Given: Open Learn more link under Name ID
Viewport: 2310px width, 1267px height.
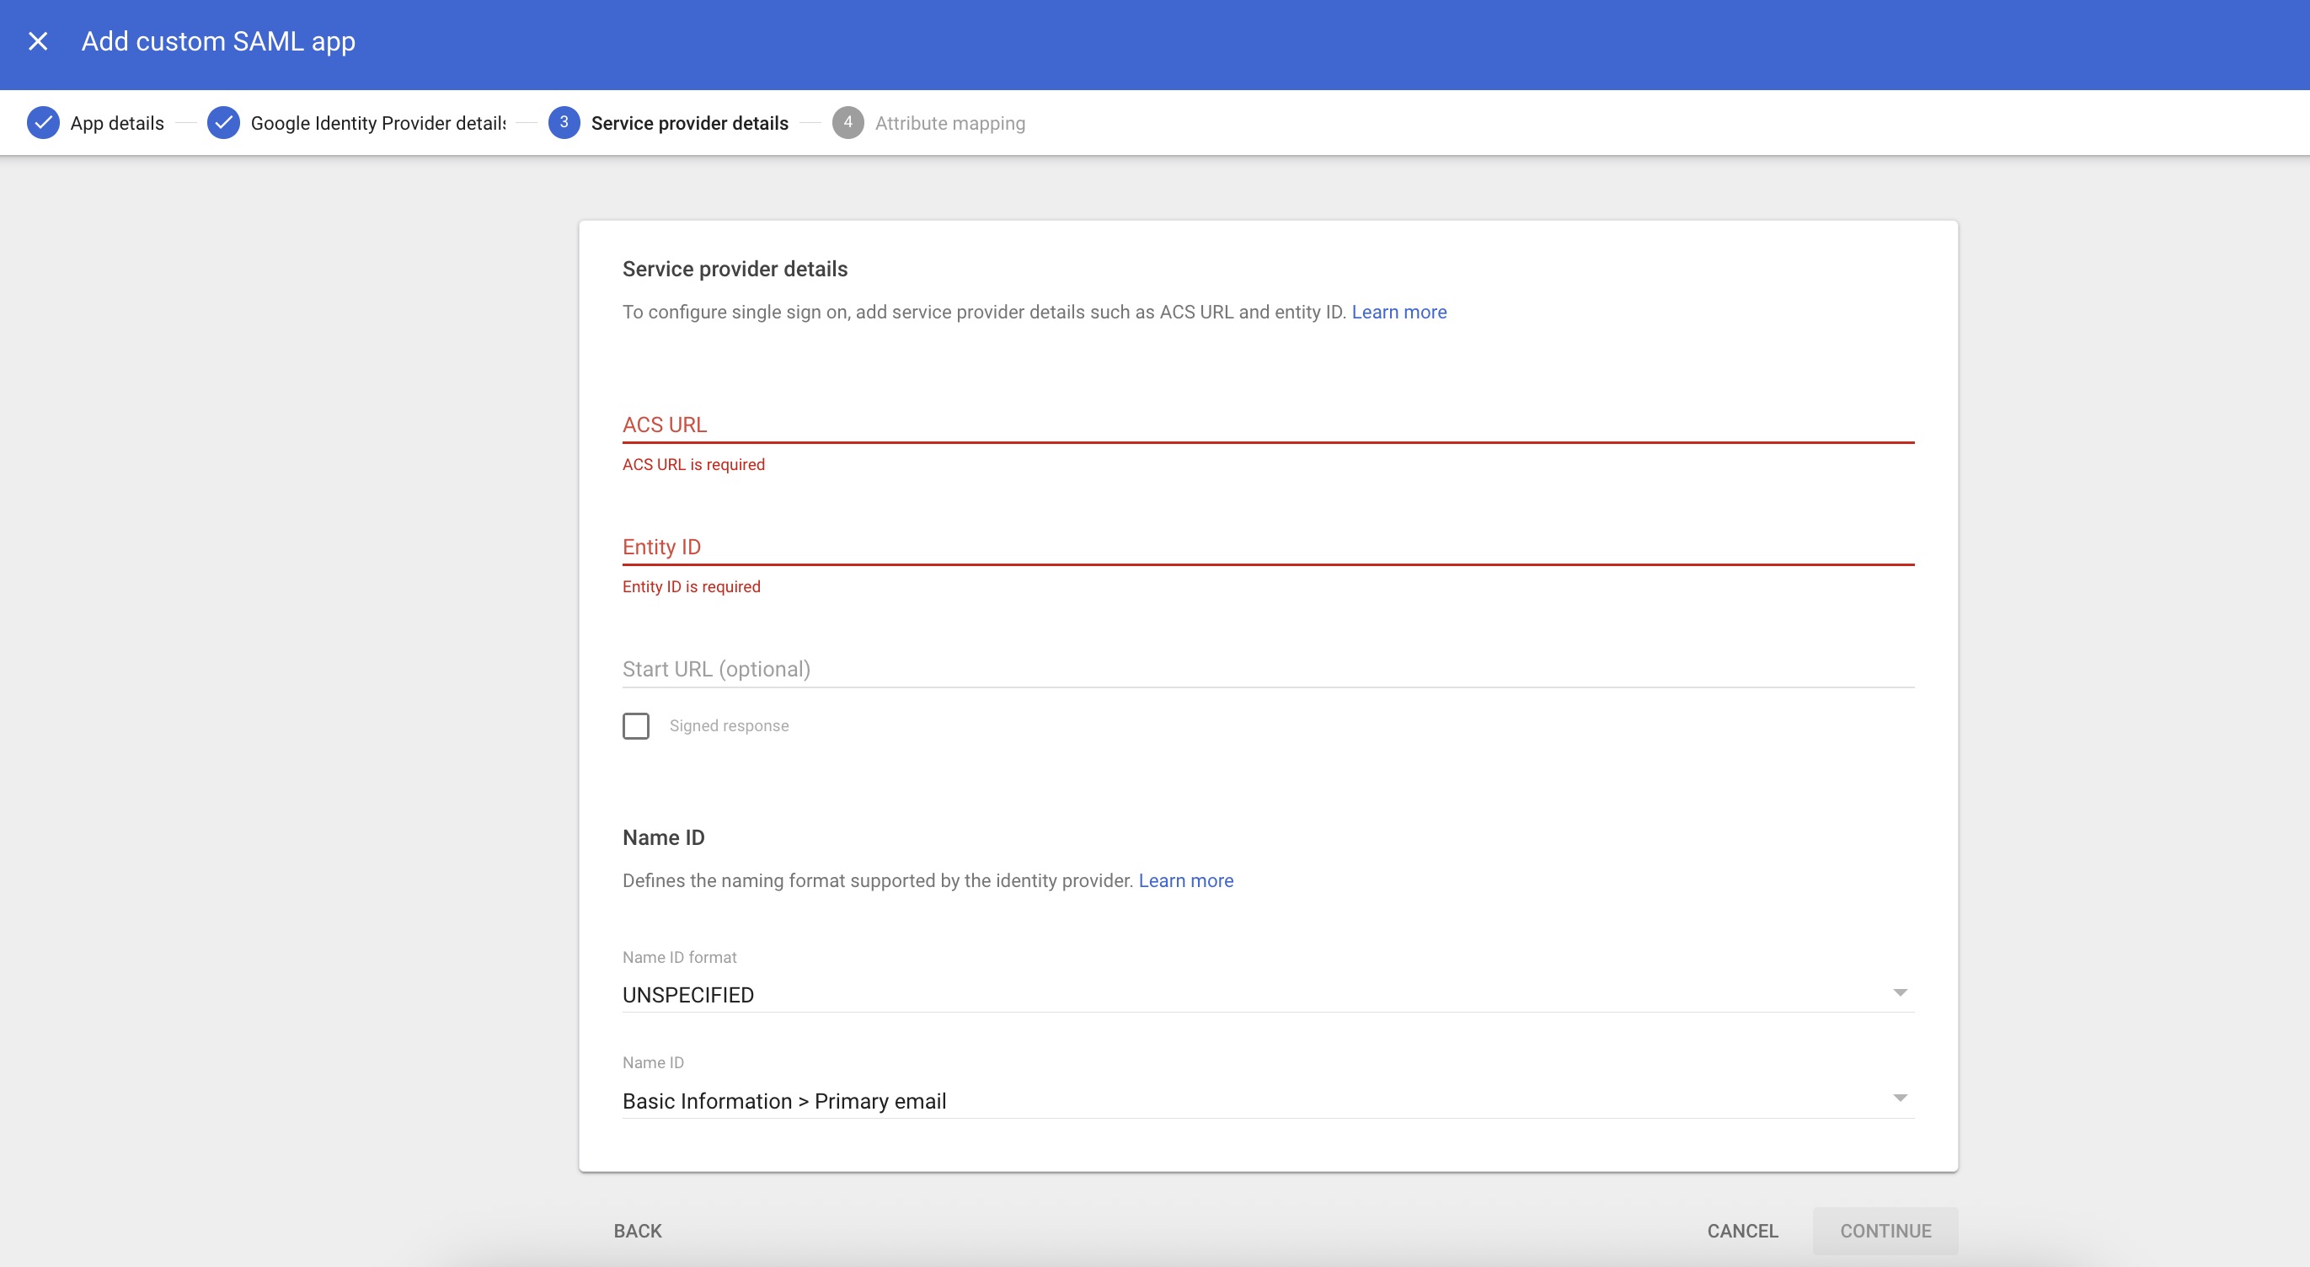Looking at the screenshot, I should point(1185,880).
